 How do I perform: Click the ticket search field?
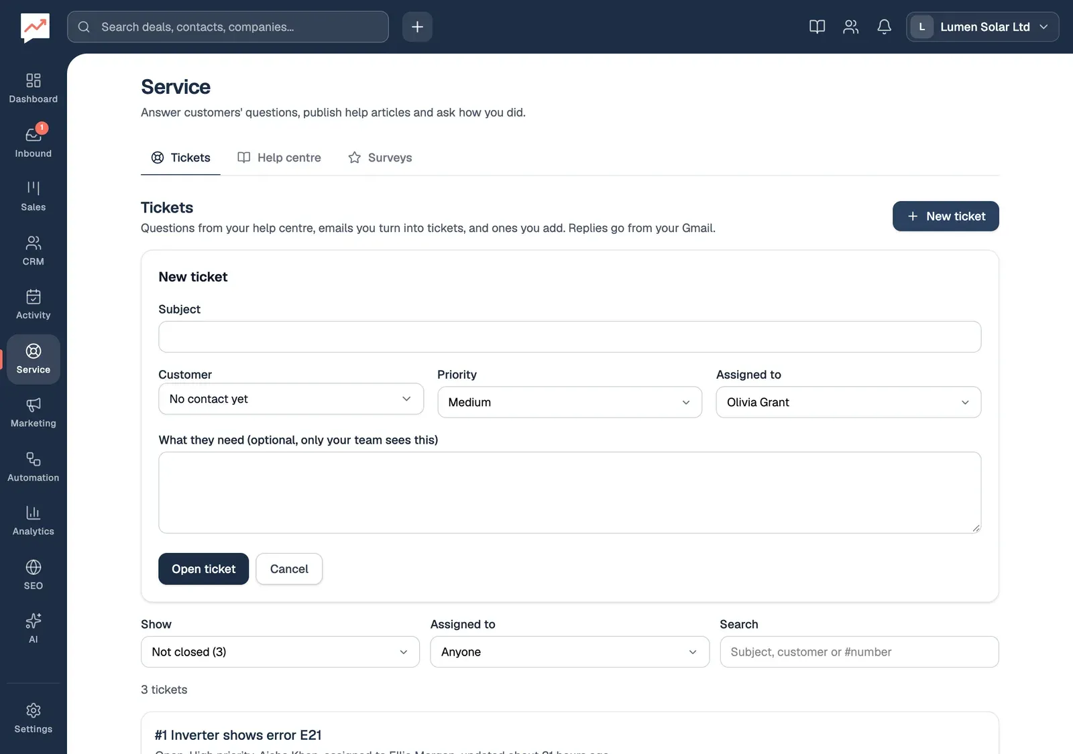coord(859,652)
